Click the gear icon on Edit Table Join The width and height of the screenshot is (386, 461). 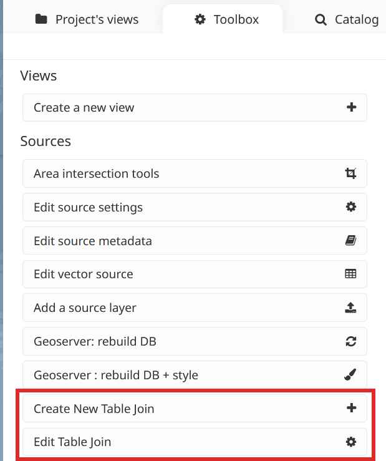pos(351,442)
